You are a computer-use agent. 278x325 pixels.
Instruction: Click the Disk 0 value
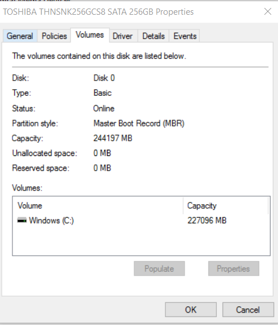point(104,78)
